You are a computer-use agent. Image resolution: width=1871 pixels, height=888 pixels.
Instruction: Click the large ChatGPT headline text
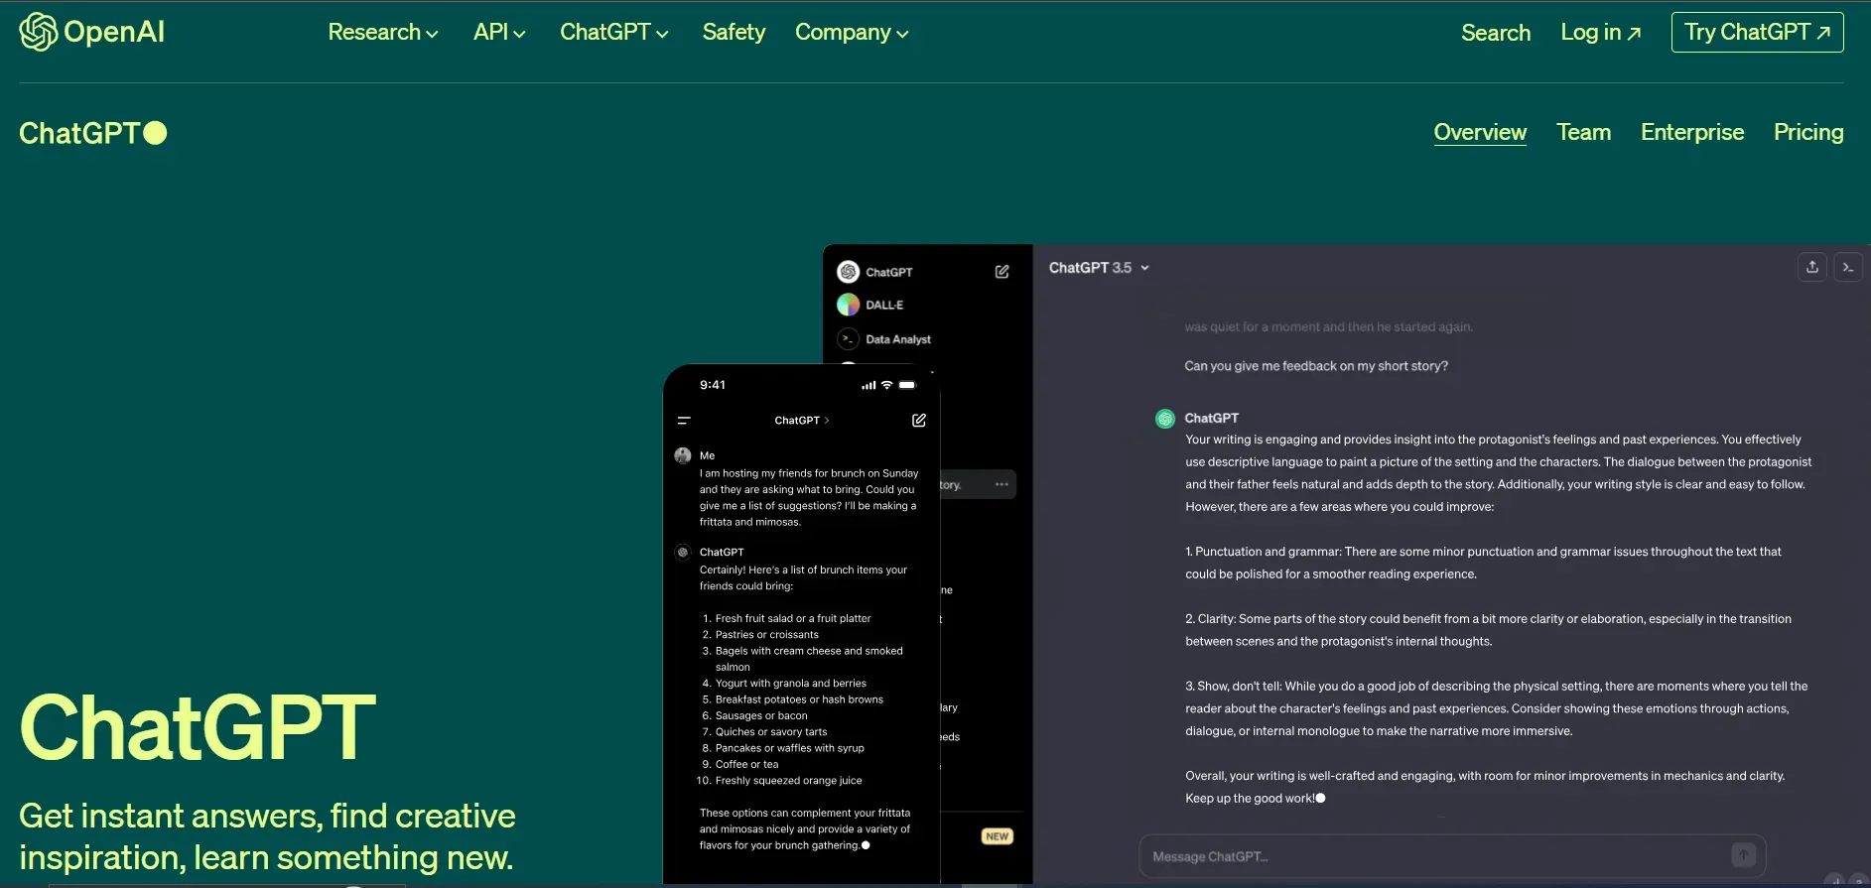[198, 727]
